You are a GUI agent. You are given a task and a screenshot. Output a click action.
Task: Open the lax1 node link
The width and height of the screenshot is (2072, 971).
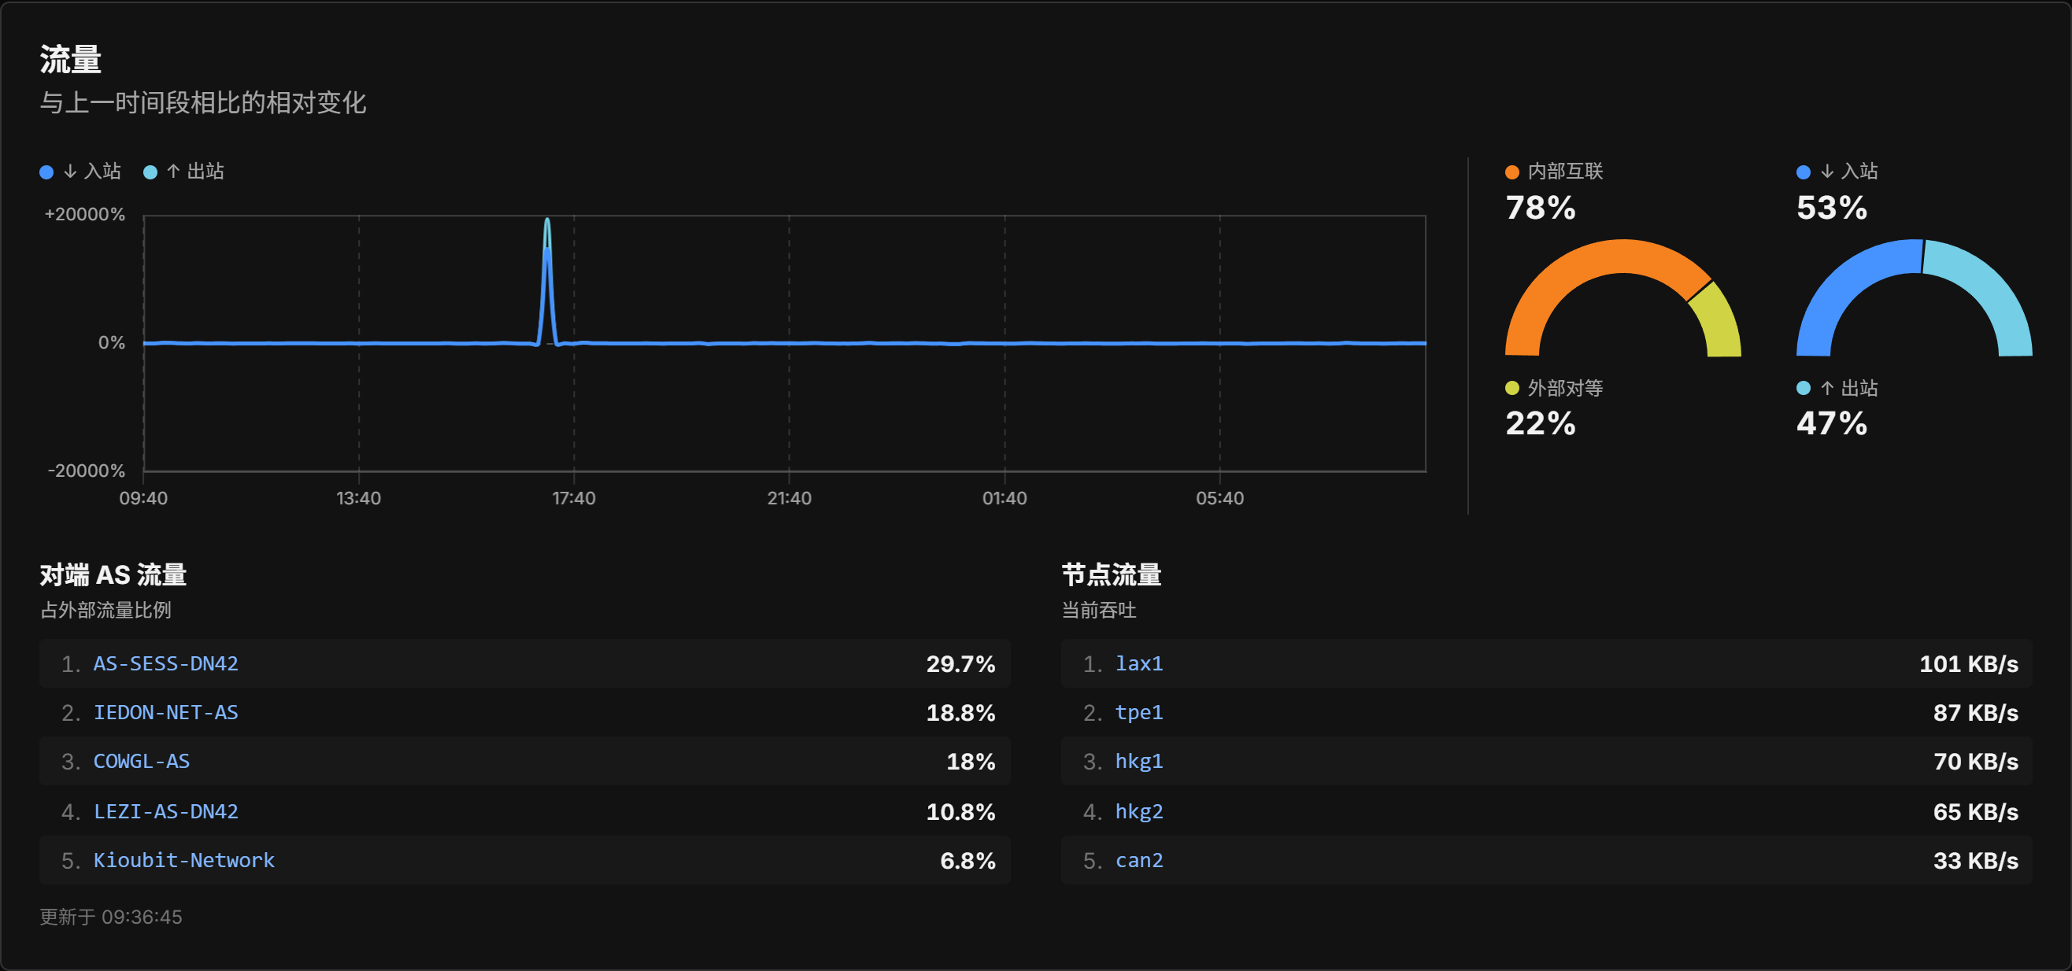(1139, 664)
